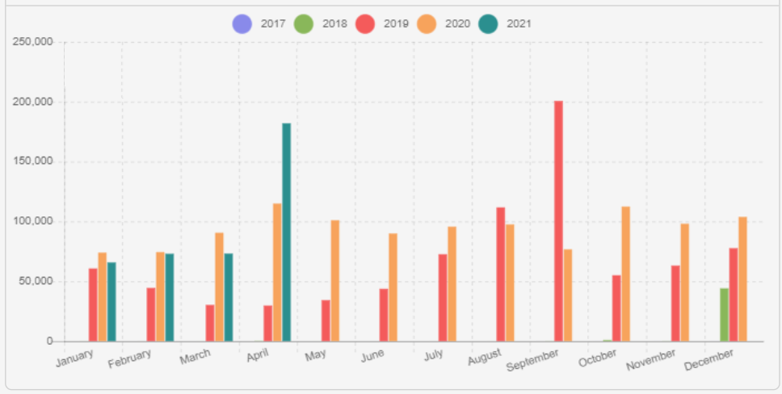Click the December axis label
Screen dimensions: 782x394
click(x=709, y=359)
